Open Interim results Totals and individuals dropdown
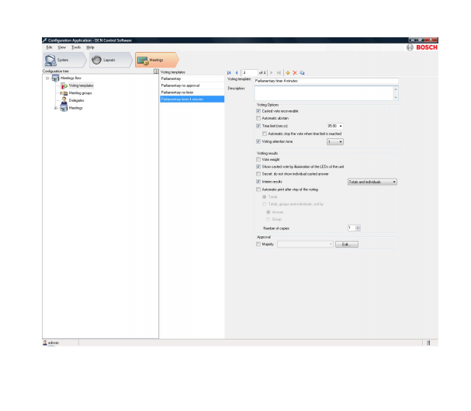 click(394, 182)
